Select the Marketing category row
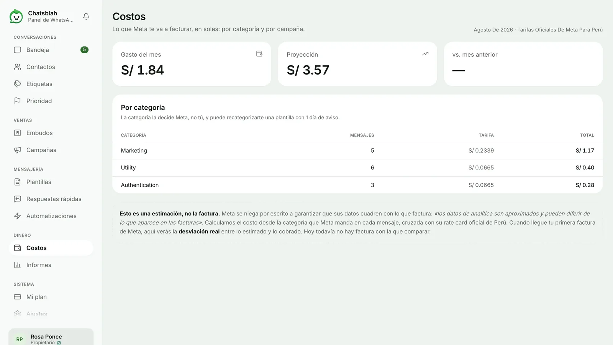613x345 pixels. coord(357,151)
